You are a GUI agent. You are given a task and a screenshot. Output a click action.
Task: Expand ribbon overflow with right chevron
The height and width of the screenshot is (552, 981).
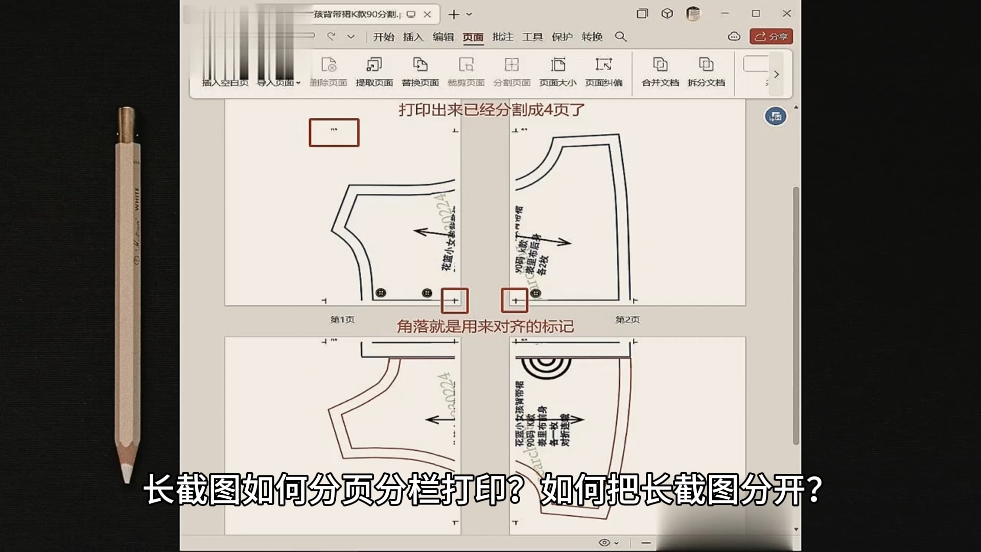click(776, 75)
